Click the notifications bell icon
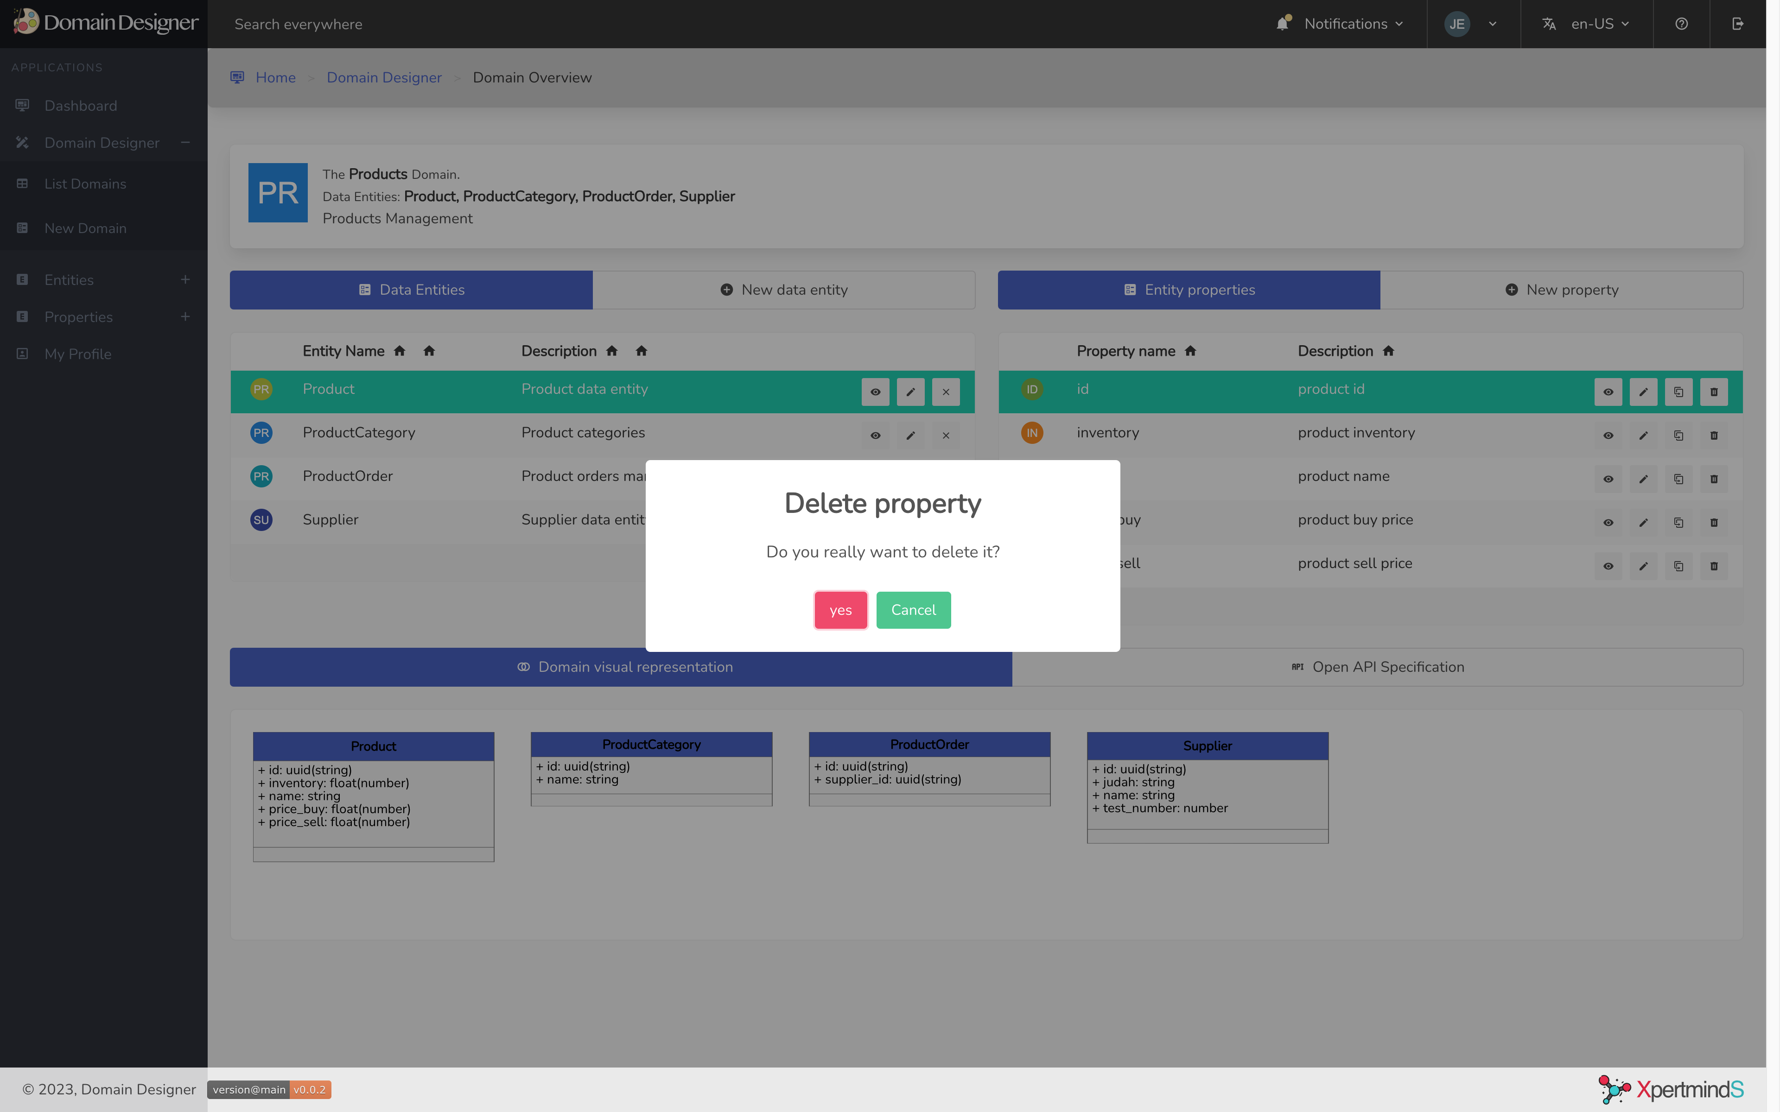The image size is (1780, 1112). click(x=1283, y=24)
